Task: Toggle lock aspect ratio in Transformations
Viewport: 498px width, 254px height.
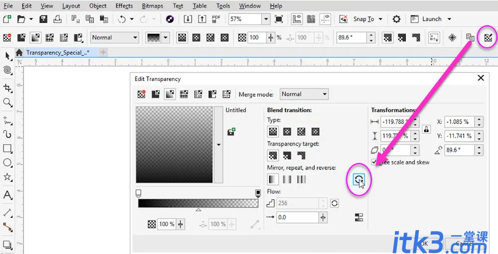Action: pos(426,129)
